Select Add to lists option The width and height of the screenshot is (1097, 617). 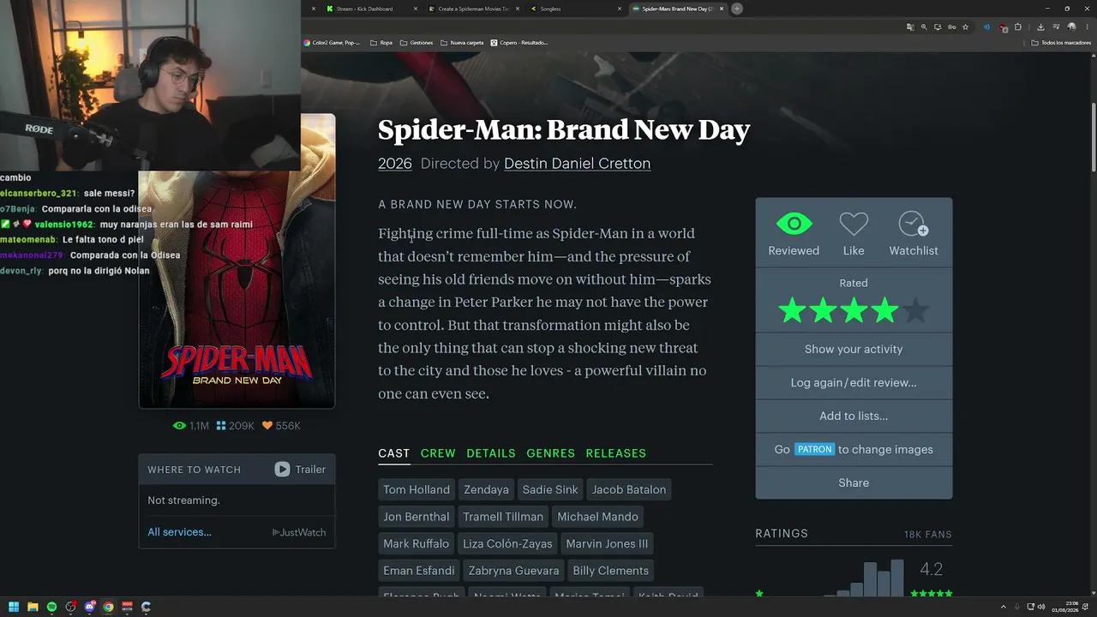[x=854, y=416]
